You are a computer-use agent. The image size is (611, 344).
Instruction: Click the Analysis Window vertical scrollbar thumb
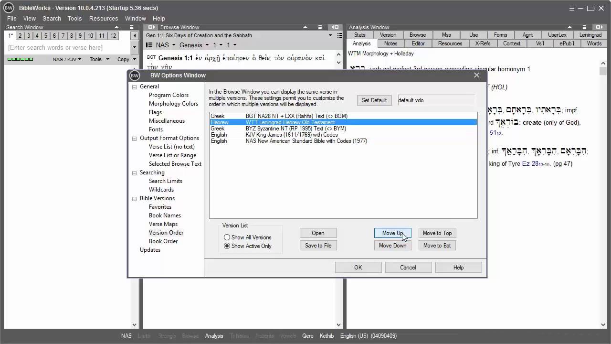[x=603, y=71]
